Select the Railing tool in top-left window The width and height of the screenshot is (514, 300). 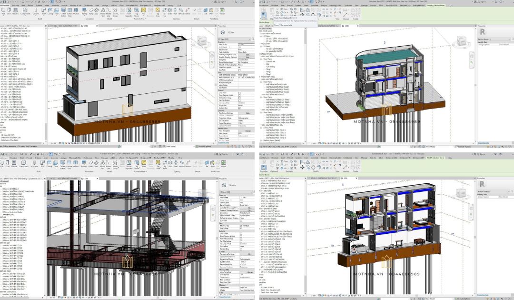84,11
